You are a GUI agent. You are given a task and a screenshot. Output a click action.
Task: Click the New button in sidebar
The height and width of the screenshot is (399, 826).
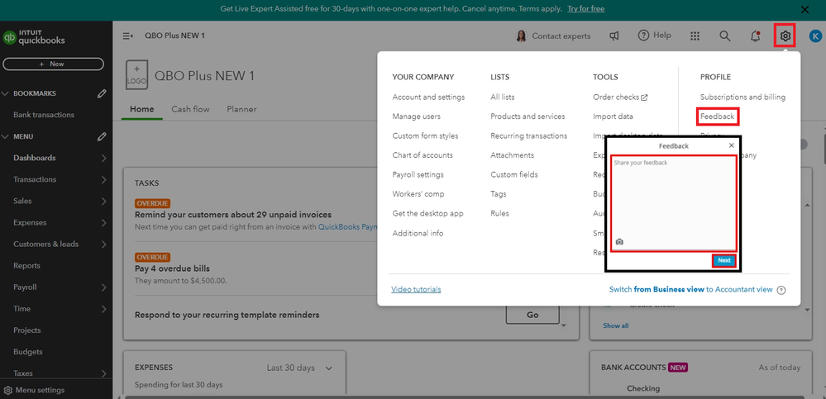coord(53,64)
